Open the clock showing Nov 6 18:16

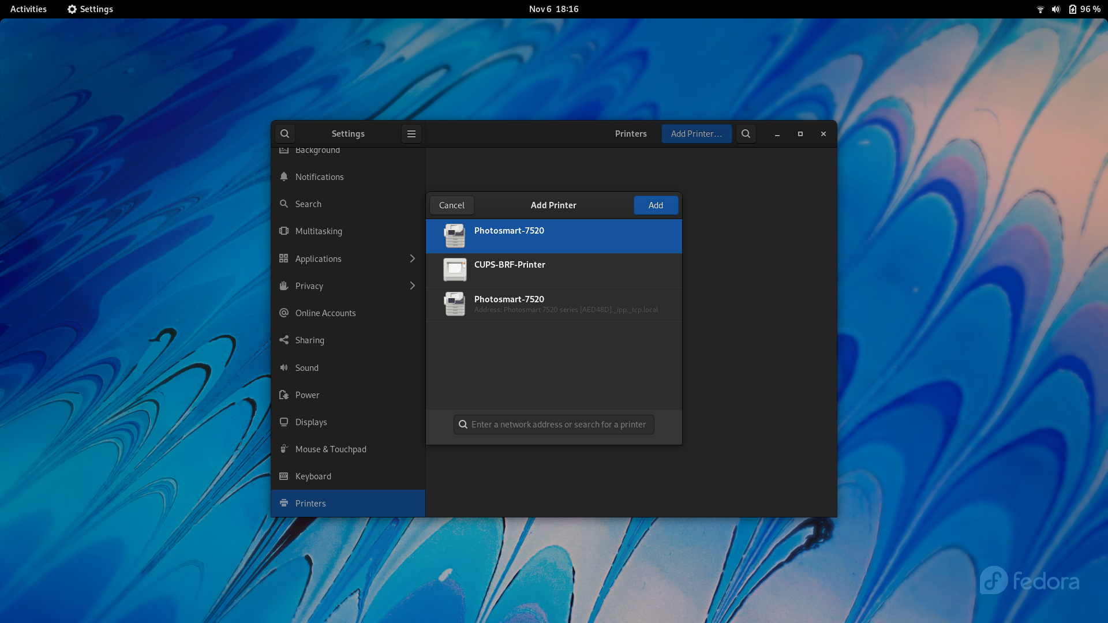pyautogui.click(x=553, y=9)
